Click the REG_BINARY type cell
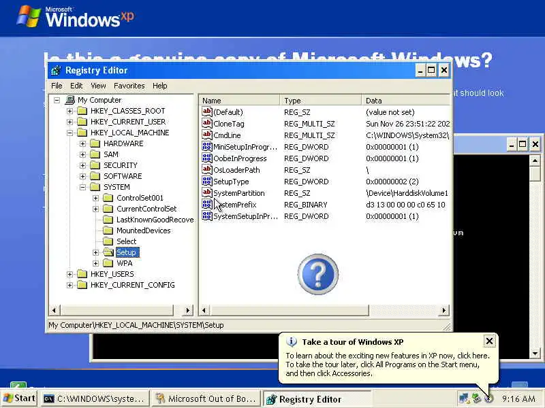Image resolution: width=545 pixels, height=408 pixels. click(x=305, y=205)
